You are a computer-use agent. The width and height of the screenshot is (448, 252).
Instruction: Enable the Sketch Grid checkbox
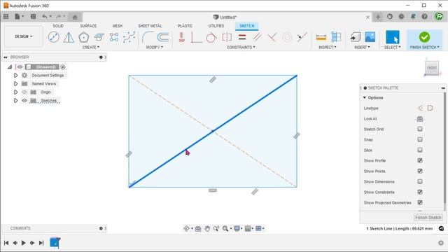(x=420, y=129)
